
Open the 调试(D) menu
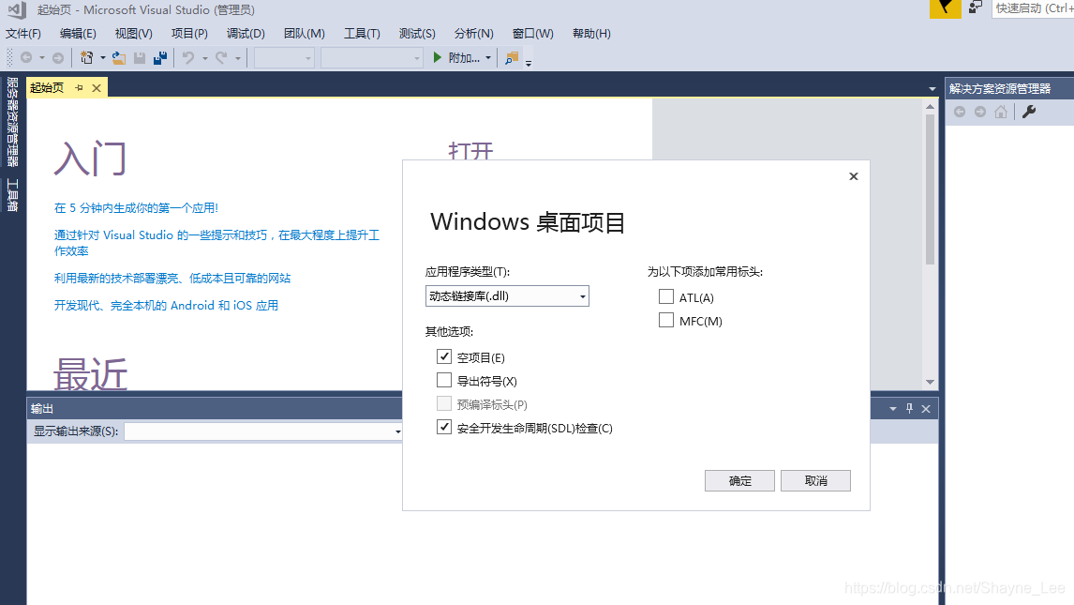pyautogui.click(x=246, y=34)
